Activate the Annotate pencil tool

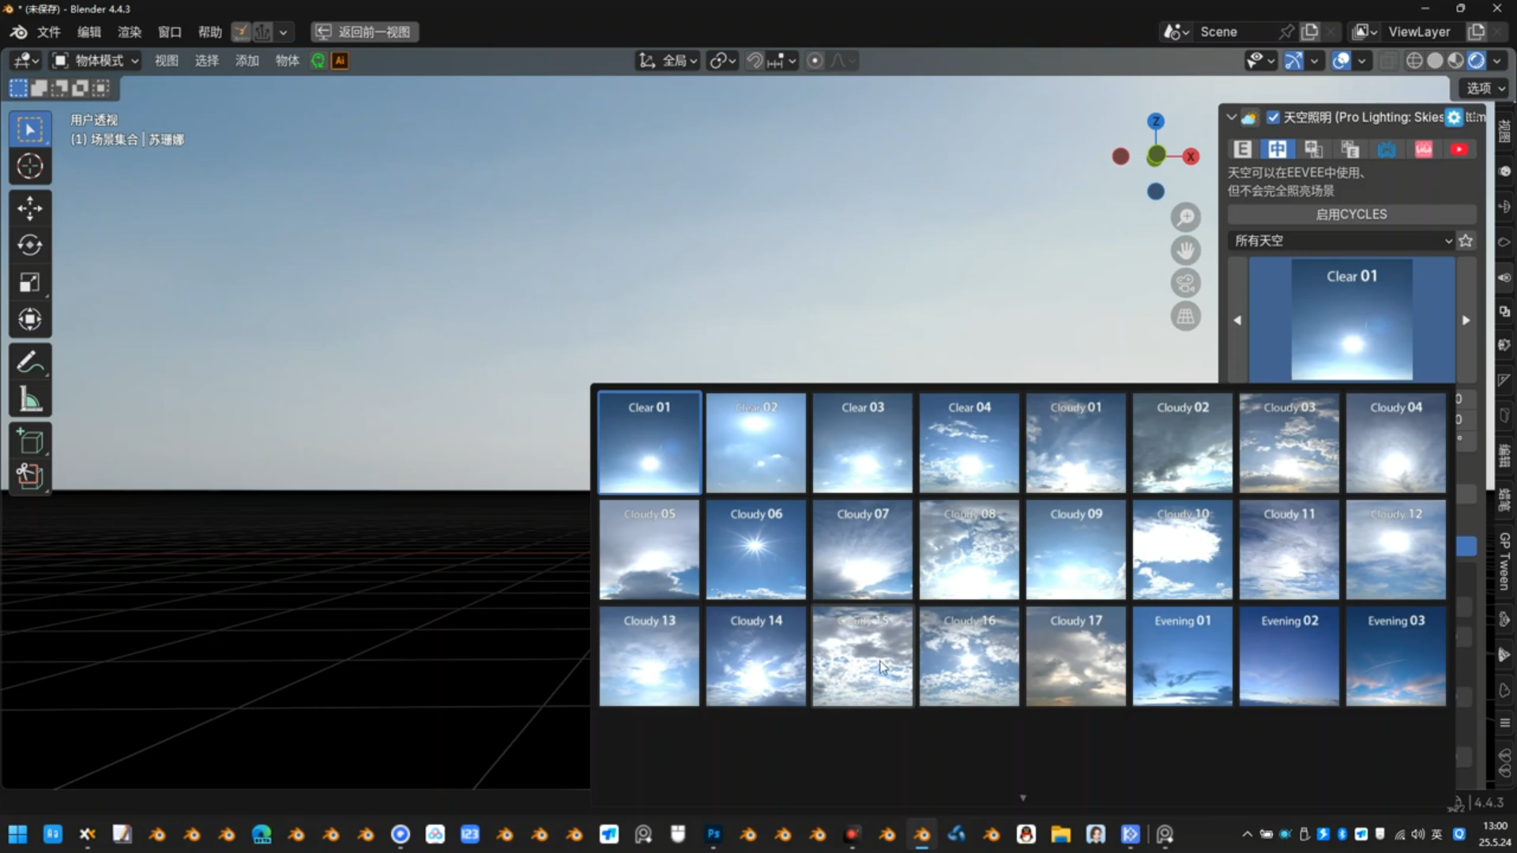(x=30, y=363)
